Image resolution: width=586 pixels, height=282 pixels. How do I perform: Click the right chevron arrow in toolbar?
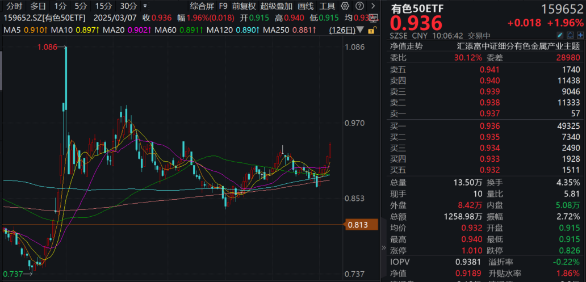372,6
